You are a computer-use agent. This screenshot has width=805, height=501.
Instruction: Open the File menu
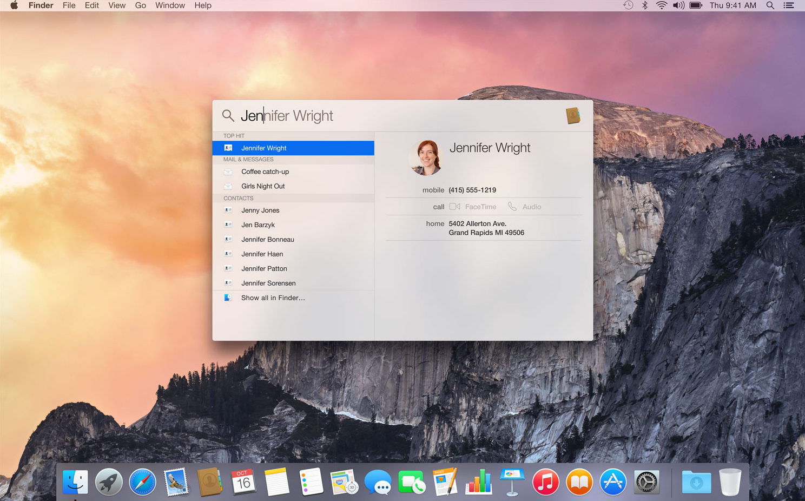click(69, 5)
